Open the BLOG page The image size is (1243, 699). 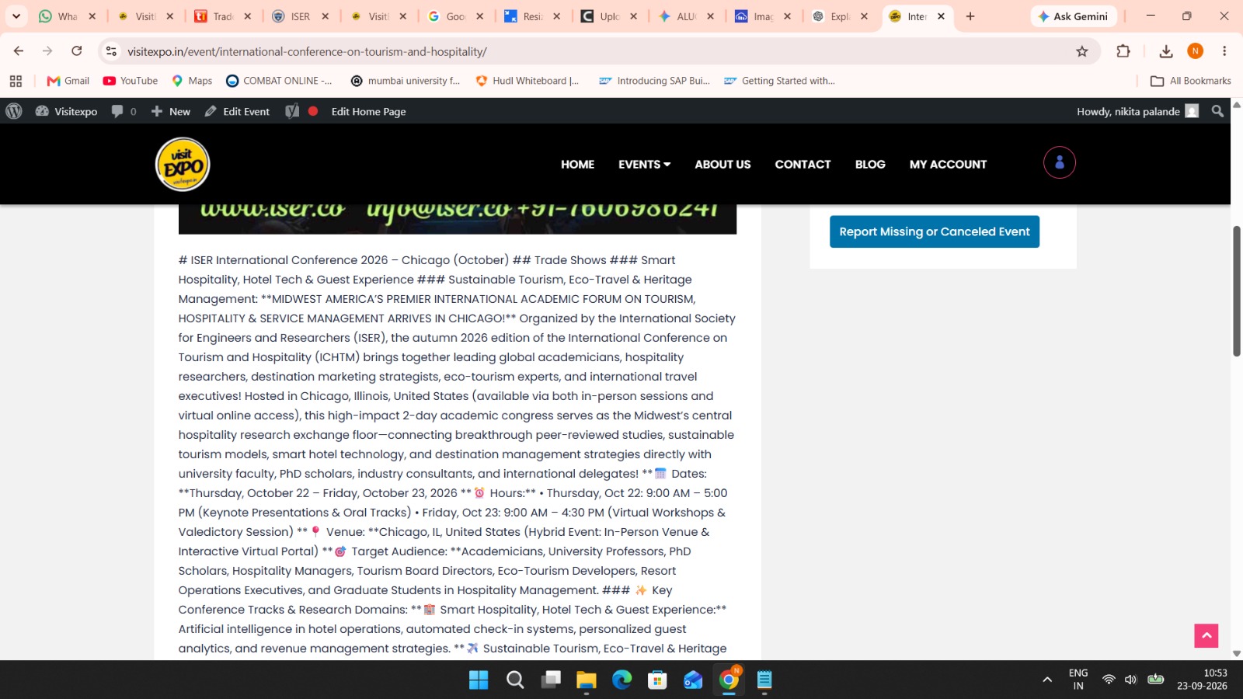click(870, 164)
